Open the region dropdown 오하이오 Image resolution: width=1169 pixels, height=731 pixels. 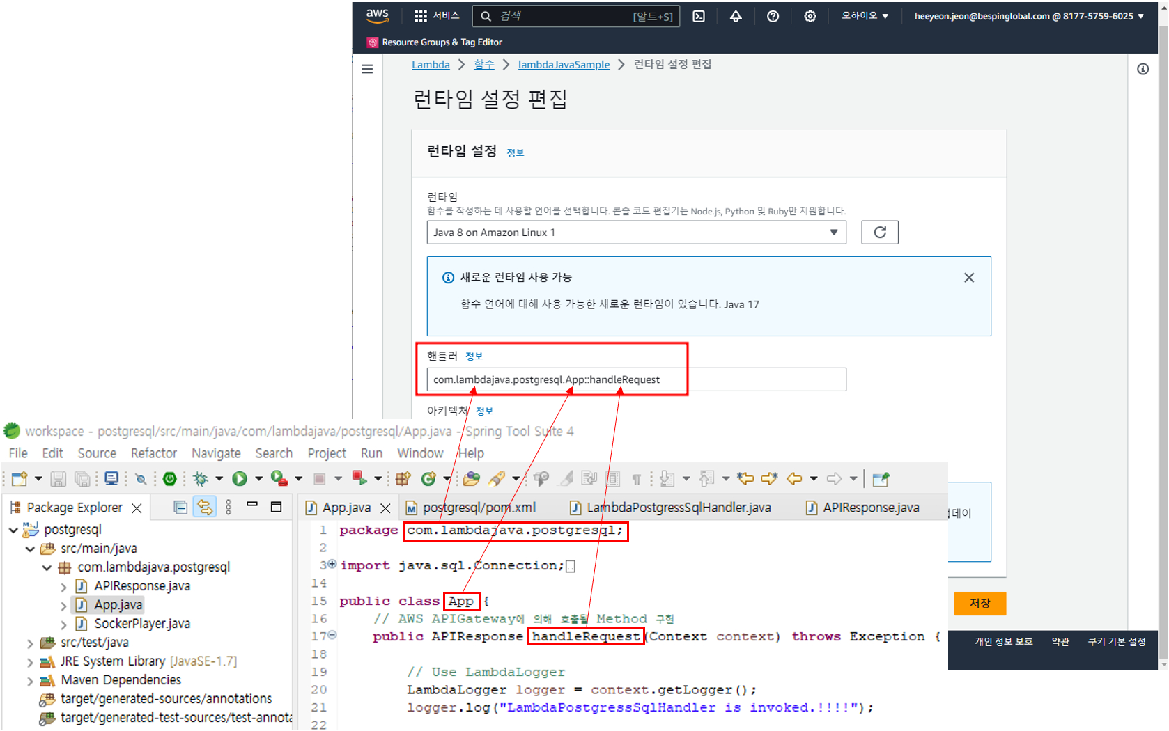[x=865, y=16]
